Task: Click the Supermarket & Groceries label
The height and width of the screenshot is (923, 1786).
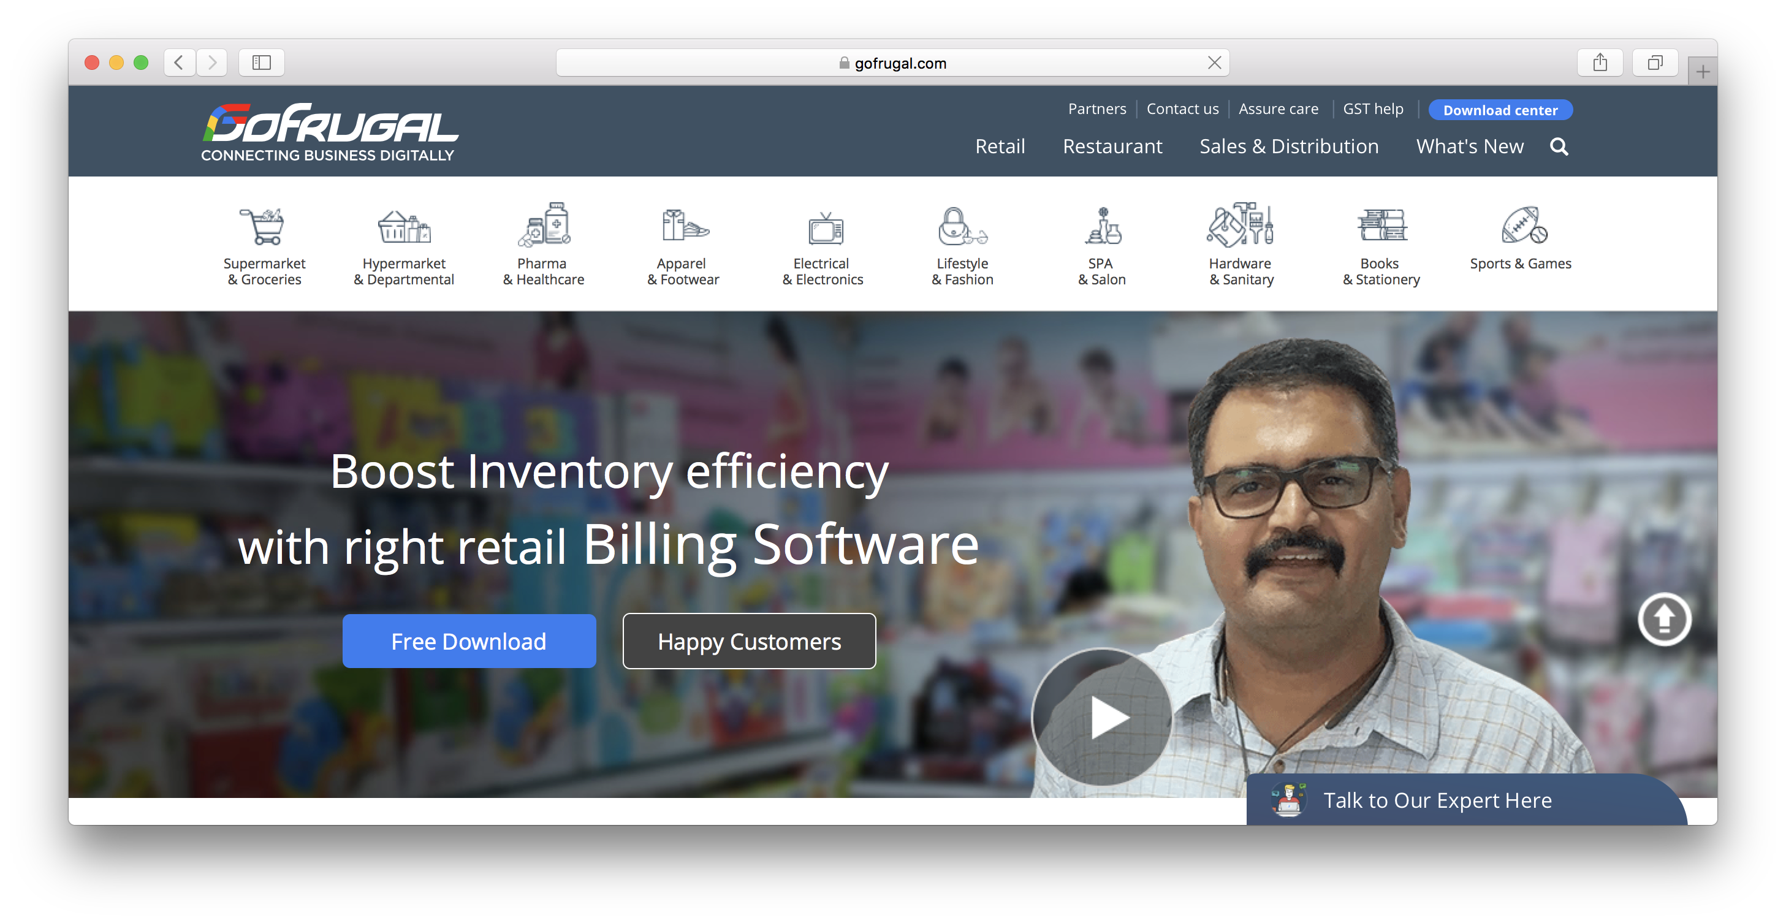Action: 264,271
